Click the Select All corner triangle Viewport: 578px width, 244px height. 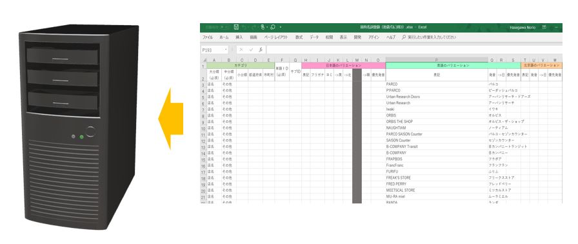(204, 60)
